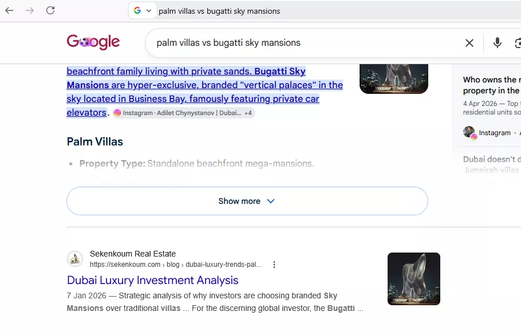Click the Instagram icon in the source chip

117,113
